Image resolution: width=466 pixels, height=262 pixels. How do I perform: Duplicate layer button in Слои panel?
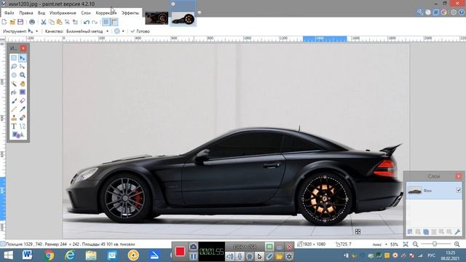tap(426, 231)
